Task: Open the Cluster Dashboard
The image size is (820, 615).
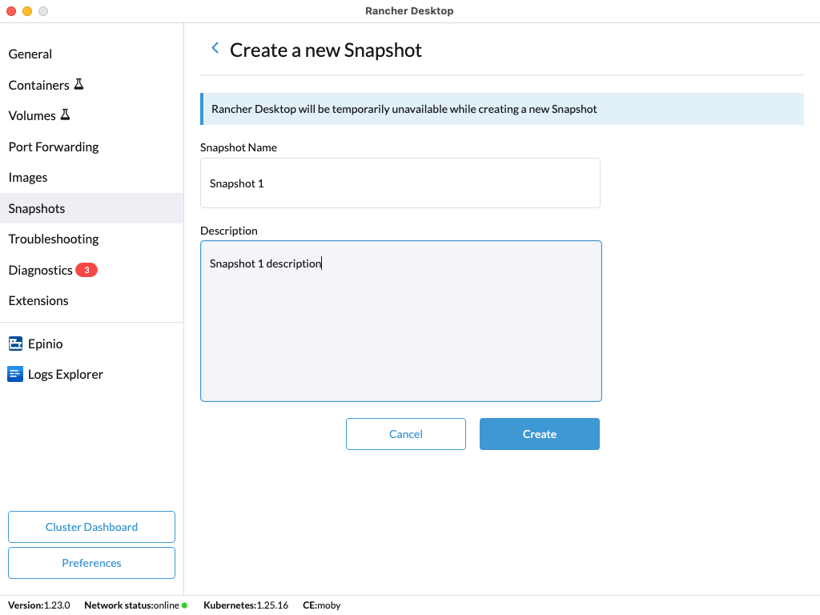Action: click(x=91, y=527)
